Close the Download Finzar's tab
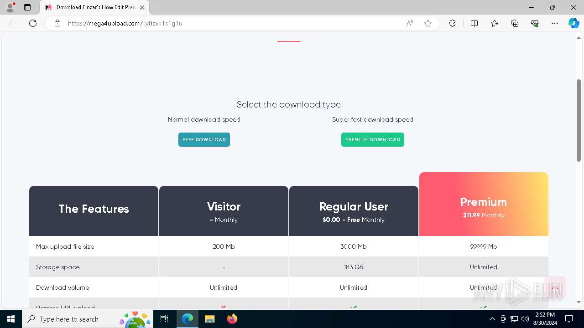 pos(142,7)
